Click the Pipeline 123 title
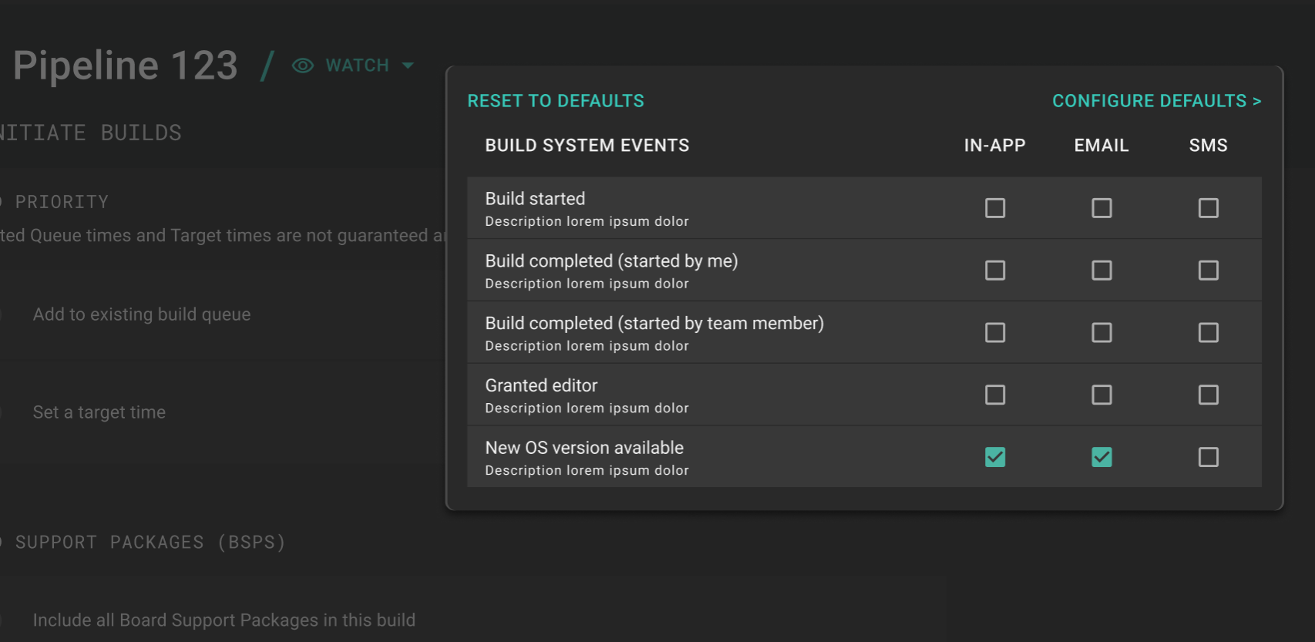Viewport: 1315px width, 642px height. click(125, 66)
